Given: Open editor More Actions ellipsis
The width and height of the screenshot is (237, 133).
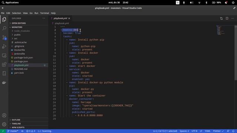Looking at the screenshot, I should click(x=233, y=18).
